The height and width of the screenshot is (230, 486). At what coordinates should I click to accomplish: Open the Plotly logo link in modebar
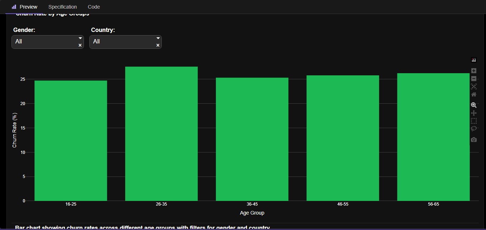(x=473, y=60)
